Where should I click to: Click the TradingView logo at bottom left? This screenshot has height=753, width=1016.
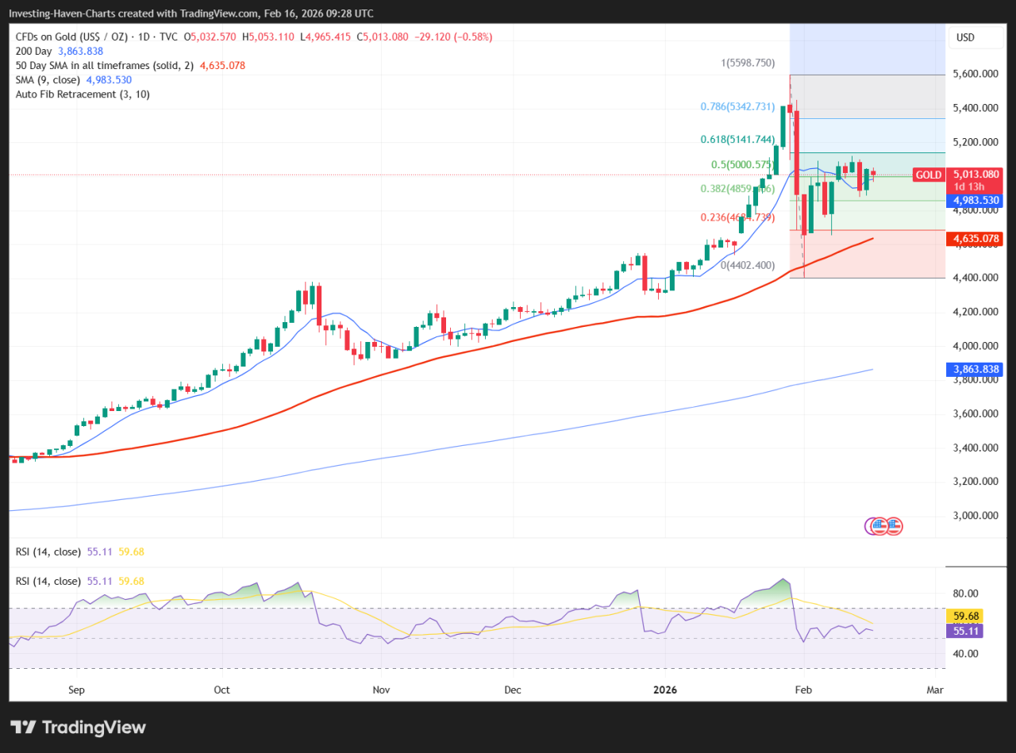(x=76, y=727)
